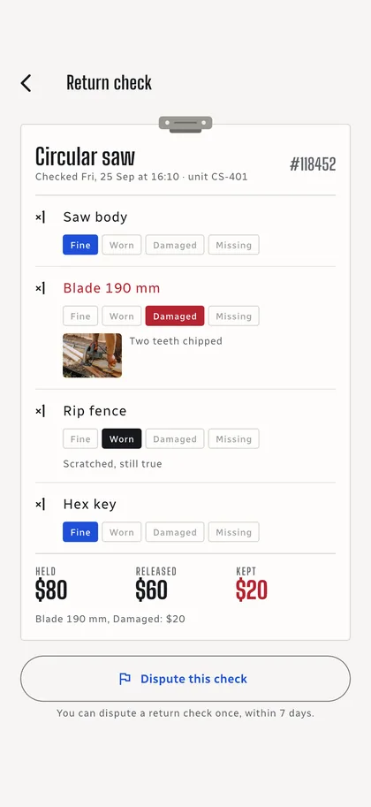Mark Hex key as Worn

[x=121, y=532]
